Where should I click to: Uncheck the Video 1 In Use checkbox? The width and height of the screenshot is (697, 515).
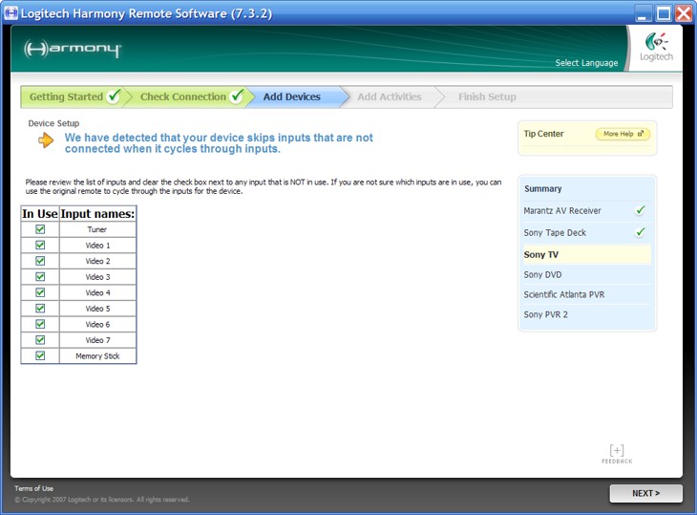[x=40, y=245]
